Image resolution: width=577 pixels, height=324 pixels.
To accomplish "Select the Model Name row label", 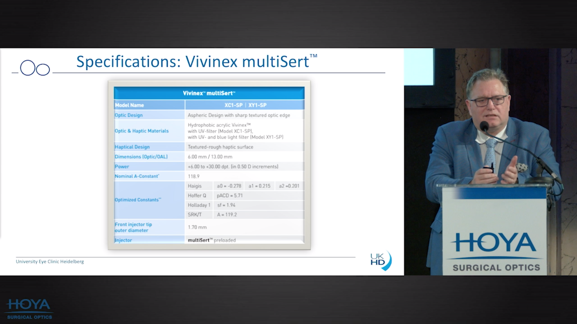I will pos(130,105).
